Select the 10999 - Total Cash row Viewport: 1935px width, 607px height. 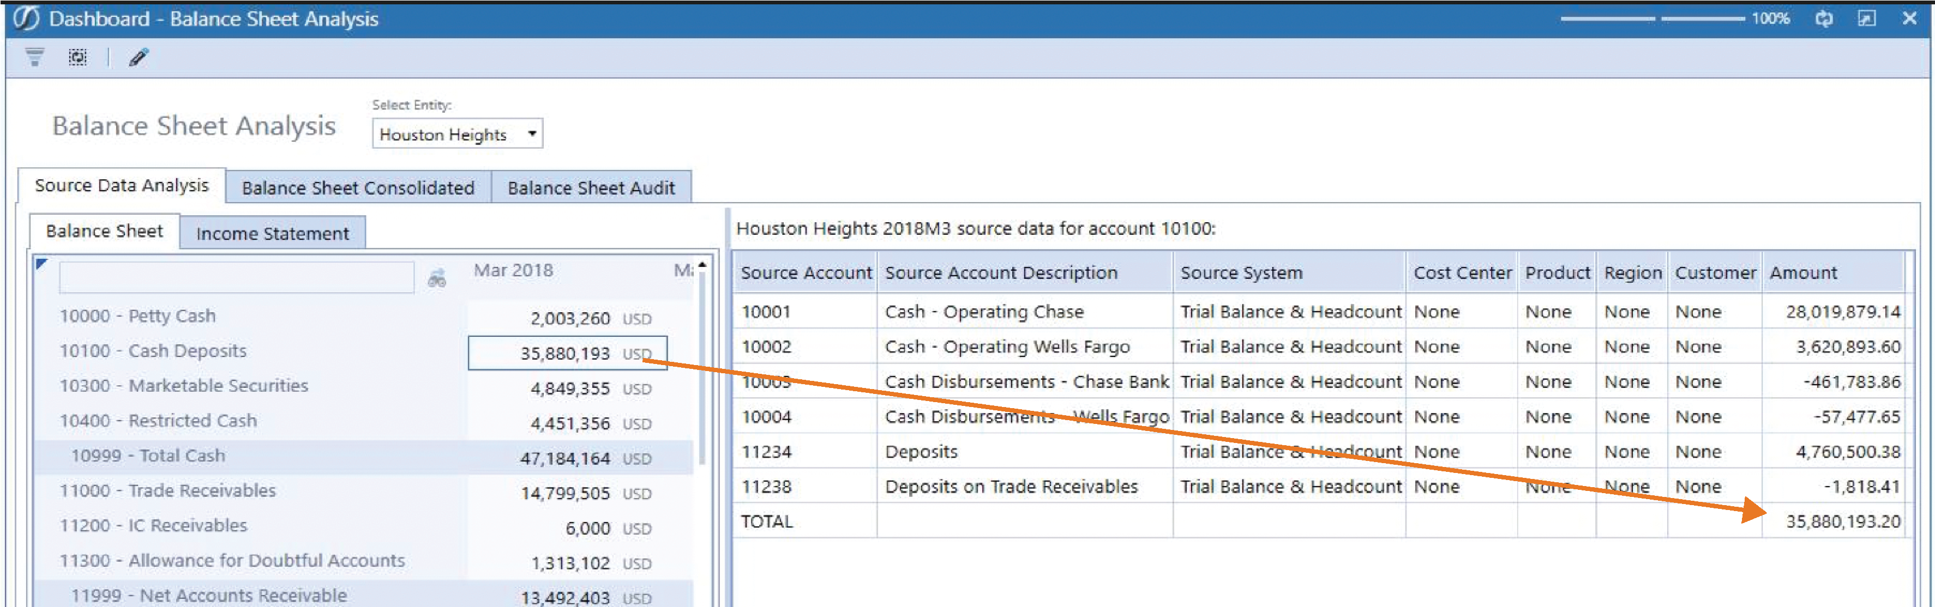coord(364,457)
